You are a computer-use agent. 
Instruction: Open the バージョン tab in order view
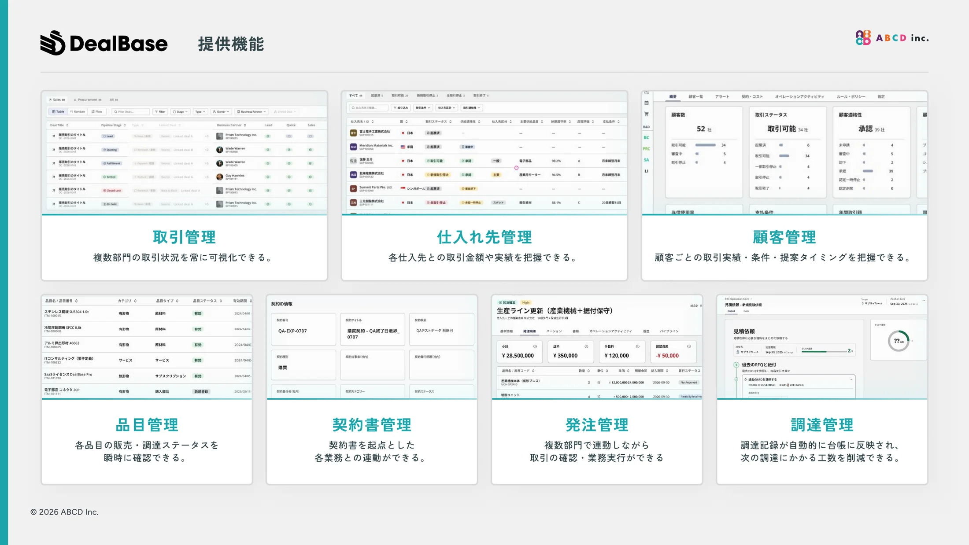click(554, 331)
